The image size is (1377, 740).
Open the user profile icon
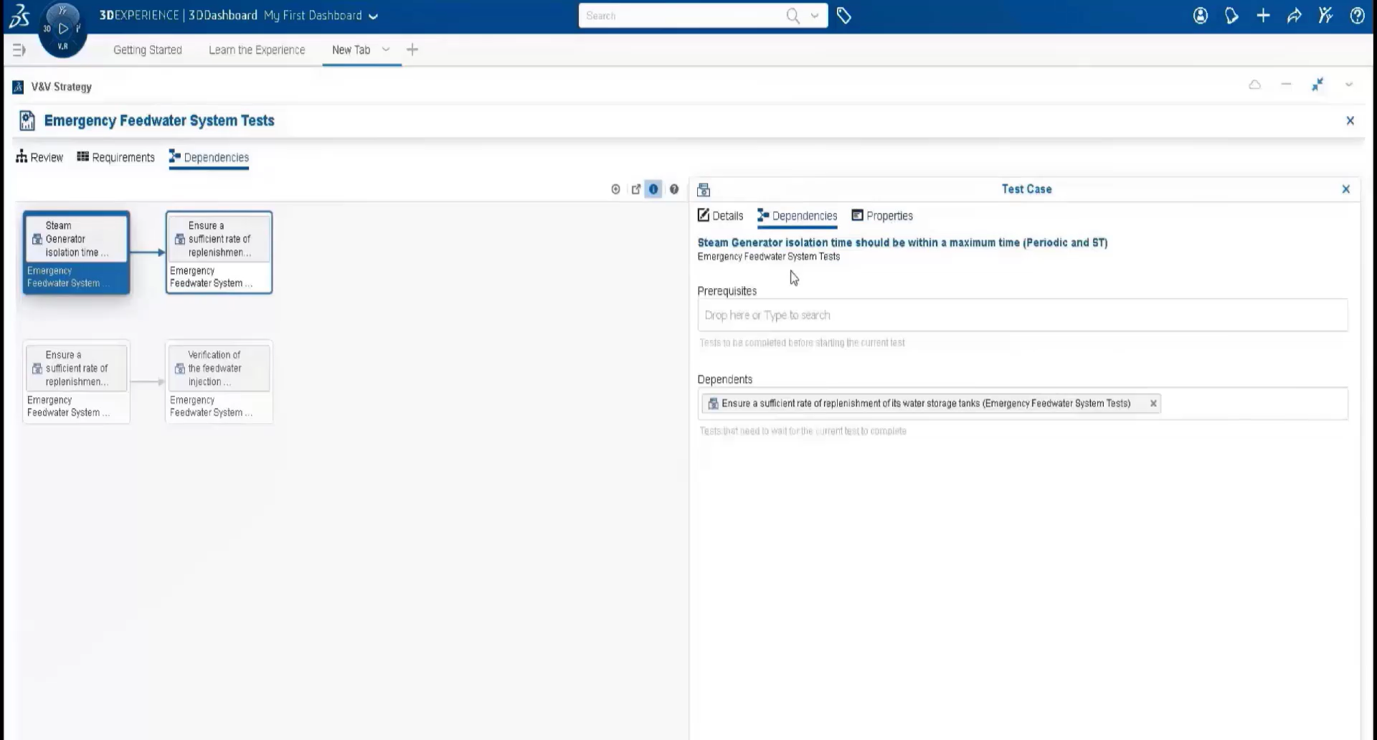(x=1200, y=16)
